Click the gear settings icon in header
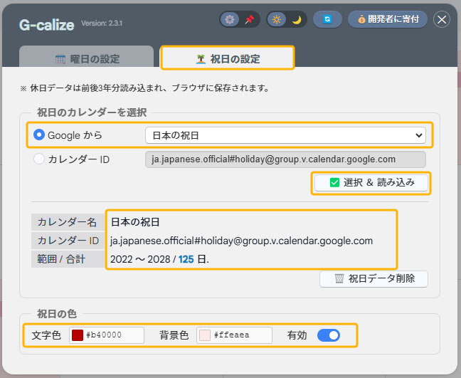The image size is (461, 378). [230, 20]
